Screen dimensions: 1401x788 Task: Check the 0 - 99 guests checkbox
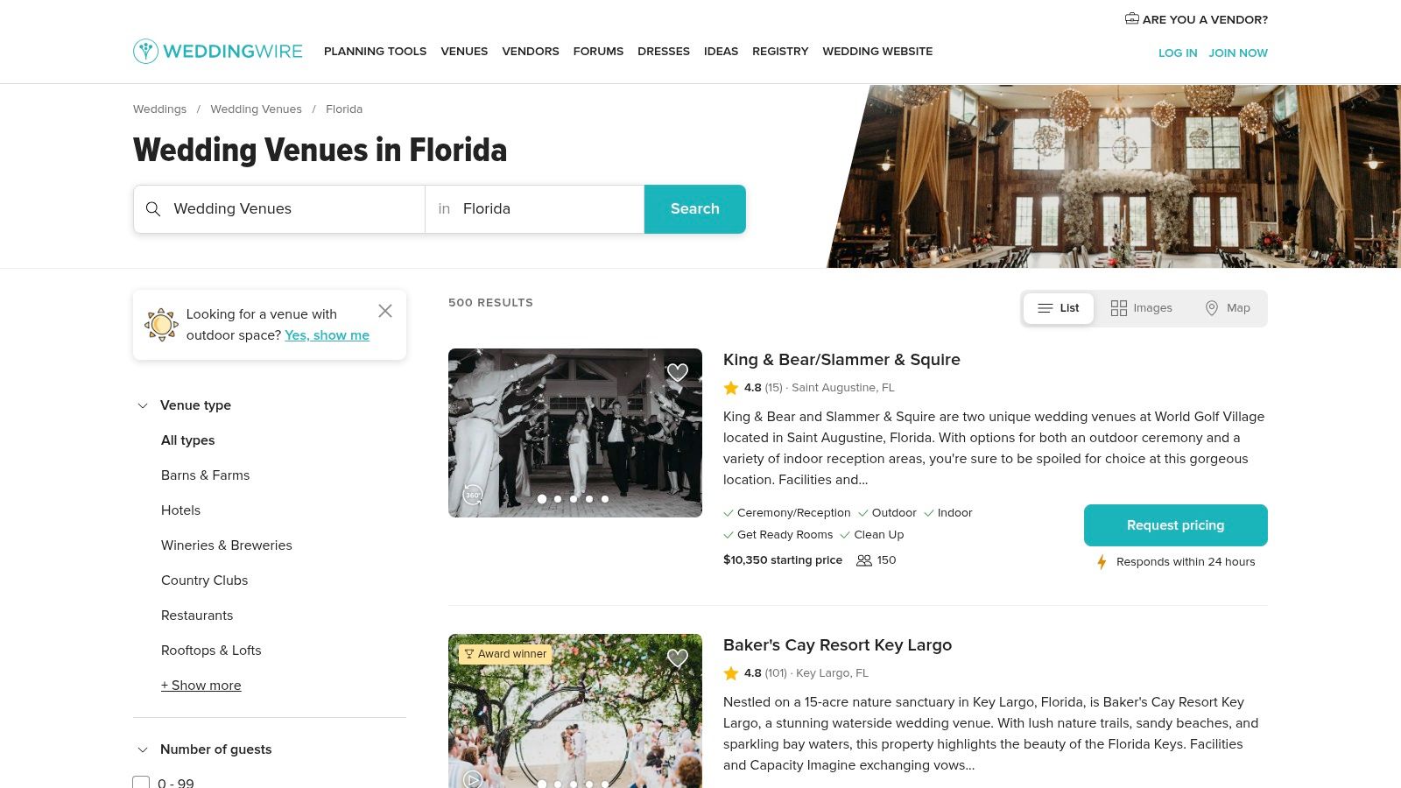(141, 783)
